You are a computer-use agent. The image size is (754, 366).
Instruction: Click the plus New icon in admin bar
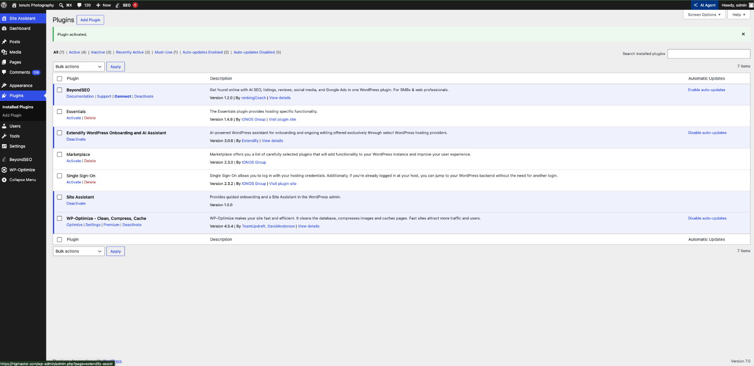(x=98, y=5)
